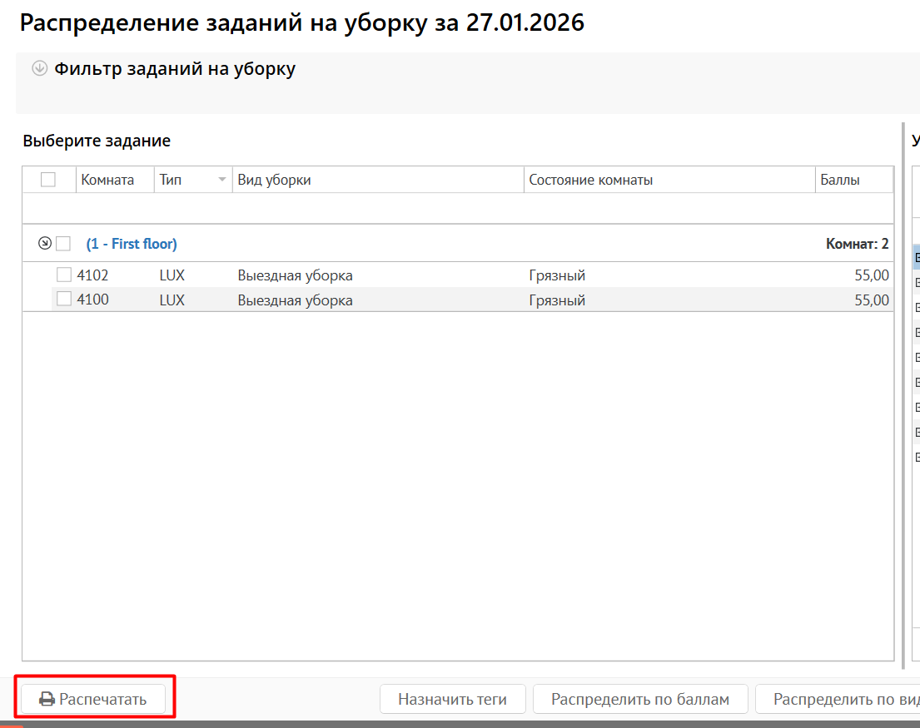Open the Тип column dropdown arrow
Viewport: 920px width, 728px height.
point(221,180)
